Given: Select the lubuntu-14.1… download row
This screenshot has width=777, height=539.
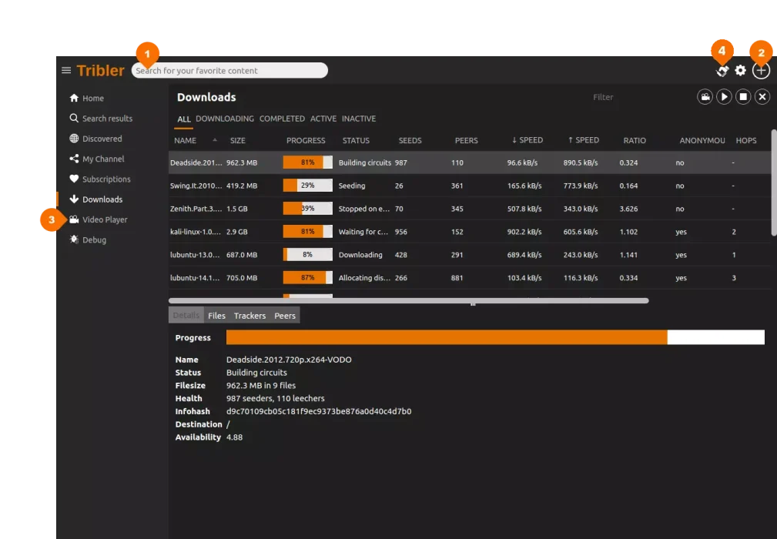Looking at the screenshot, I should point(470,278).
